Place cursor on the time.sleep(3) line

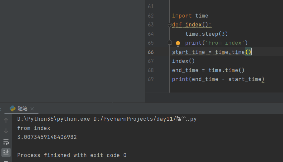coord(206,34)
